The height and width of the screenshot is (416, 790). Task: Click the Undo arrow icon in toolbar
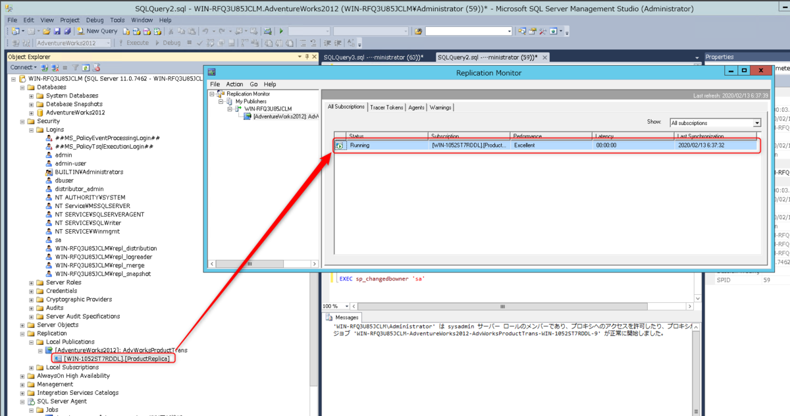point(206,31)
